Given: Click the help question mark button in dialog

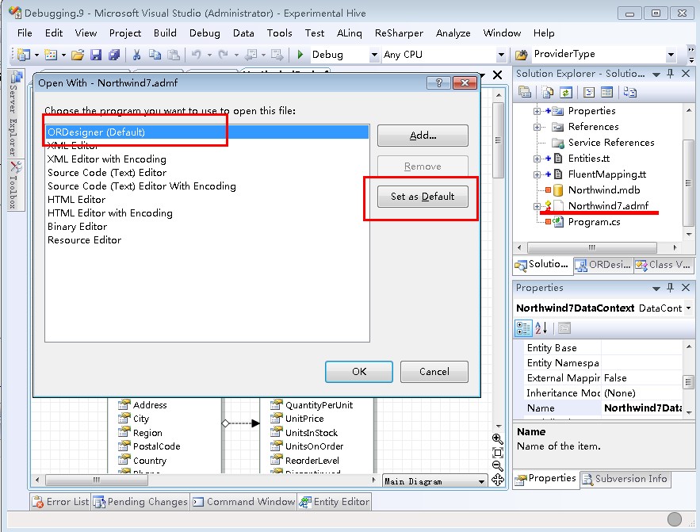Looking at the screenshot, I should coord(438,82).
